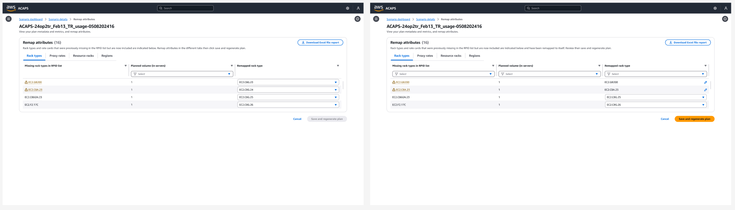Select Rack types tab on right screen
The height and width of the screenshot is (210, 735).
402,56
